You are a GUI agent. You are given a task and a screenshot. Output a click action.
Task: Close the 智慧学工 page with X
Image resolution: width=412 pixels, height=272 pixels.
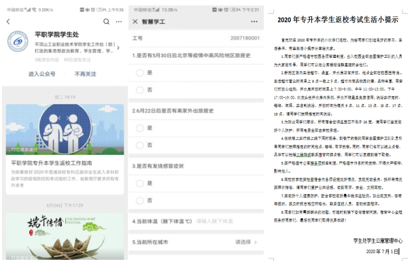pyautogui.click(x=135, y=21)
